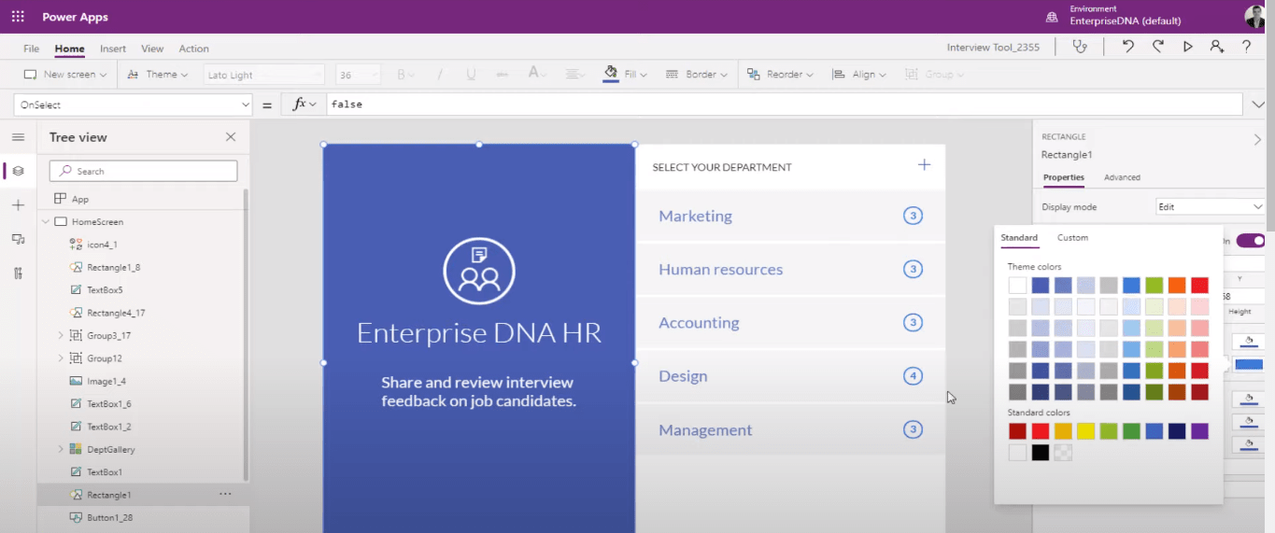Screen dimensions: 1275x533
Task: Open the Action menu
Action: pyautogui.click(x=194, y=49)
